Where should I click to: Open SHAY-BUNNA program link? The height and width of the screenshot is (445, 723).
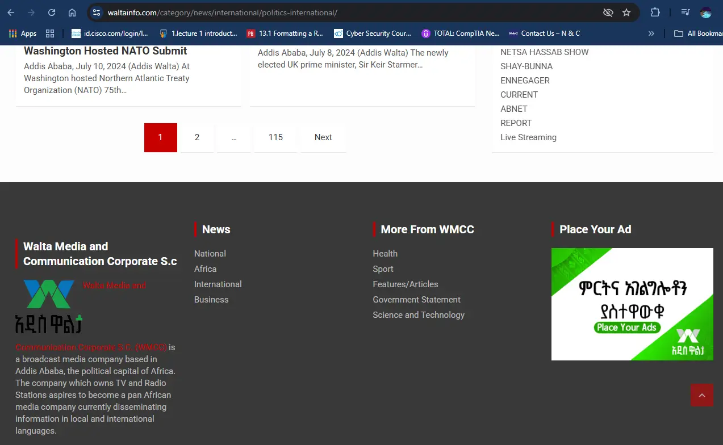[x=526, y=66]
